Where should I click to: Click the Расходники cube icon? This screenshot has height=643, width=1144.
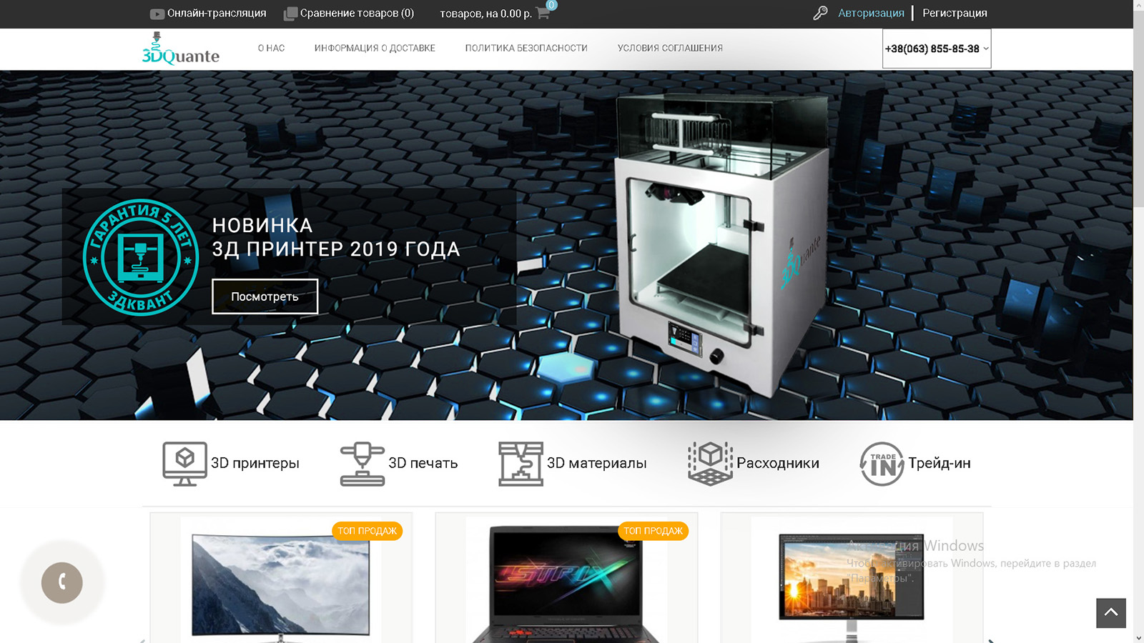pos(711,464)
